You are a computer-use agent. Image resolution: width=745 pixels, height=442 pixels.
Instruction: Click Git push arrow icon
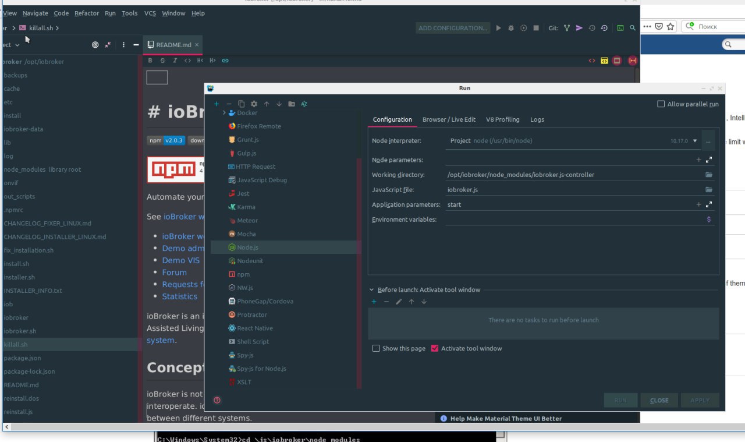[579, 27]
